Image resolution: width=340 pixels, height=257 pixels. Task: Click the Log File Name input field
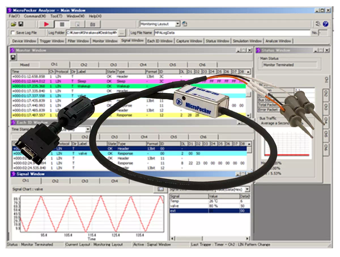(232, 33)
